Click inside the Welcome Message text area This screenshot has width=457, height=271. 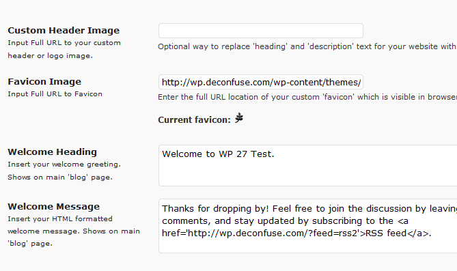coord(308,226)
